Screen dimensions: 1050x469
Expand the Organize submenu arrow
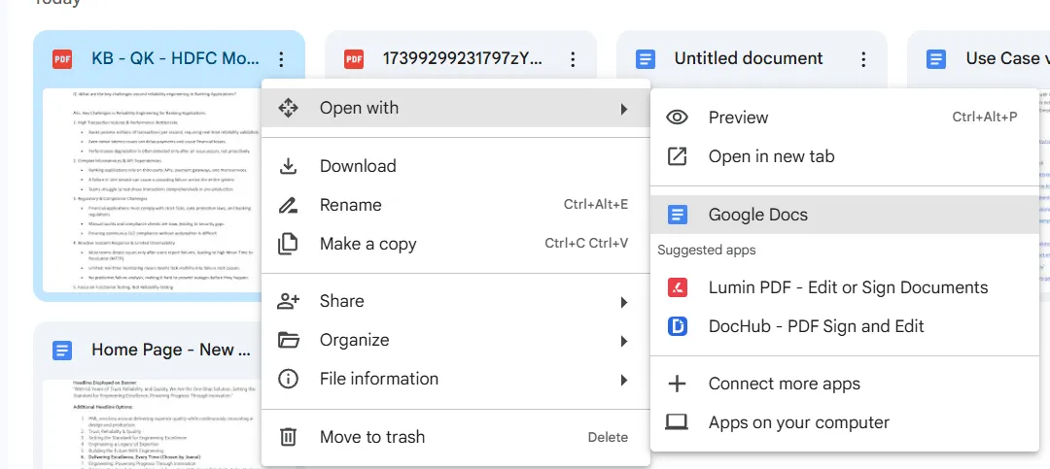[623, 341]
